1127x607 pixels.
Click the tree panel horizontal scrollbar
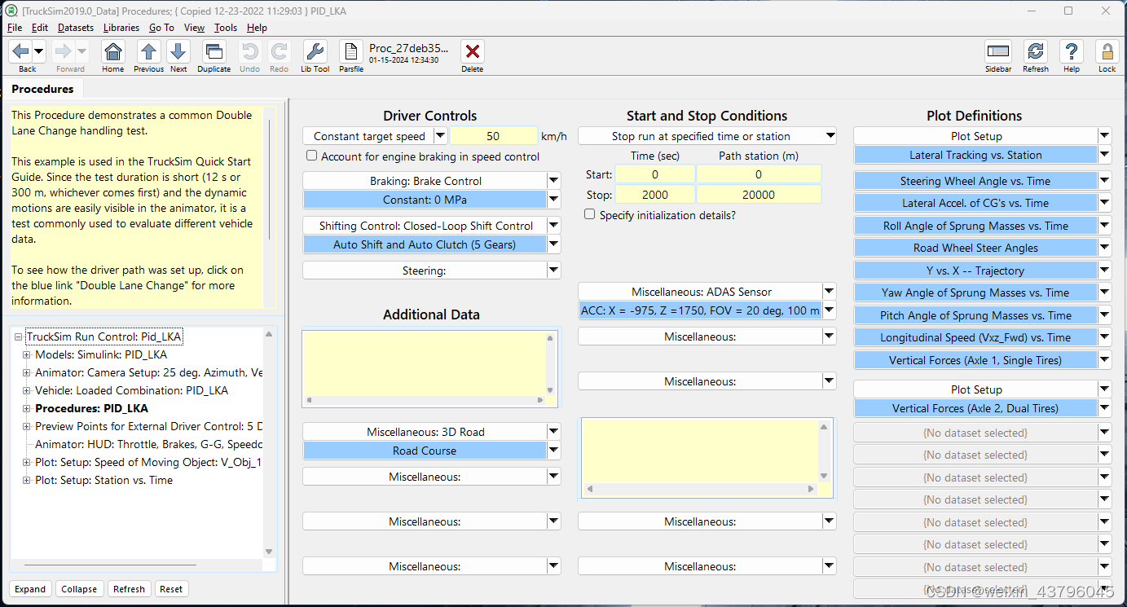(x=110, y=564)
